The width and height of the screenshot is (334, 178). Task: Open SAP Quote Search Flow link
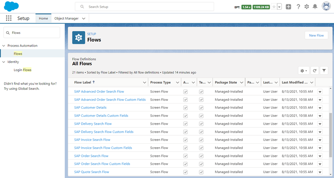(92, 172)
